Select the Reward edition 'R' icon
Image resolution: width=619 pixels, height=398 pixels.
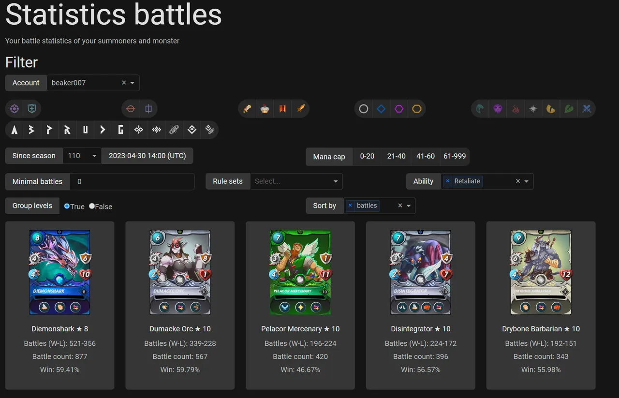(68, 130)
